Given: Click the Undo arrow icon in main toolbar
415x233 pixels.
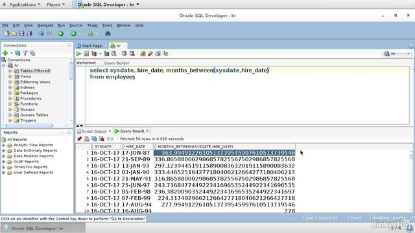Looking at the screenshot, I should point(41,34).
